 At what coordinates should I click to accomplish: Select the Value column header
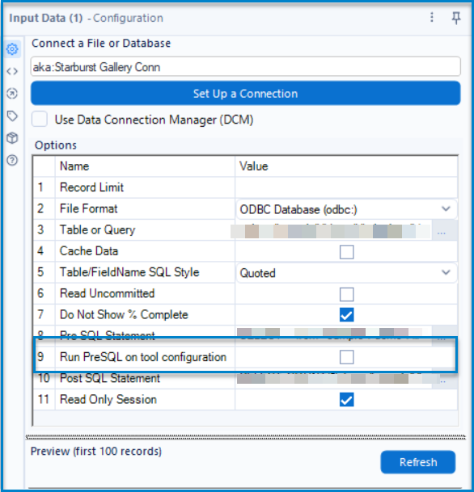coord(253,166)
